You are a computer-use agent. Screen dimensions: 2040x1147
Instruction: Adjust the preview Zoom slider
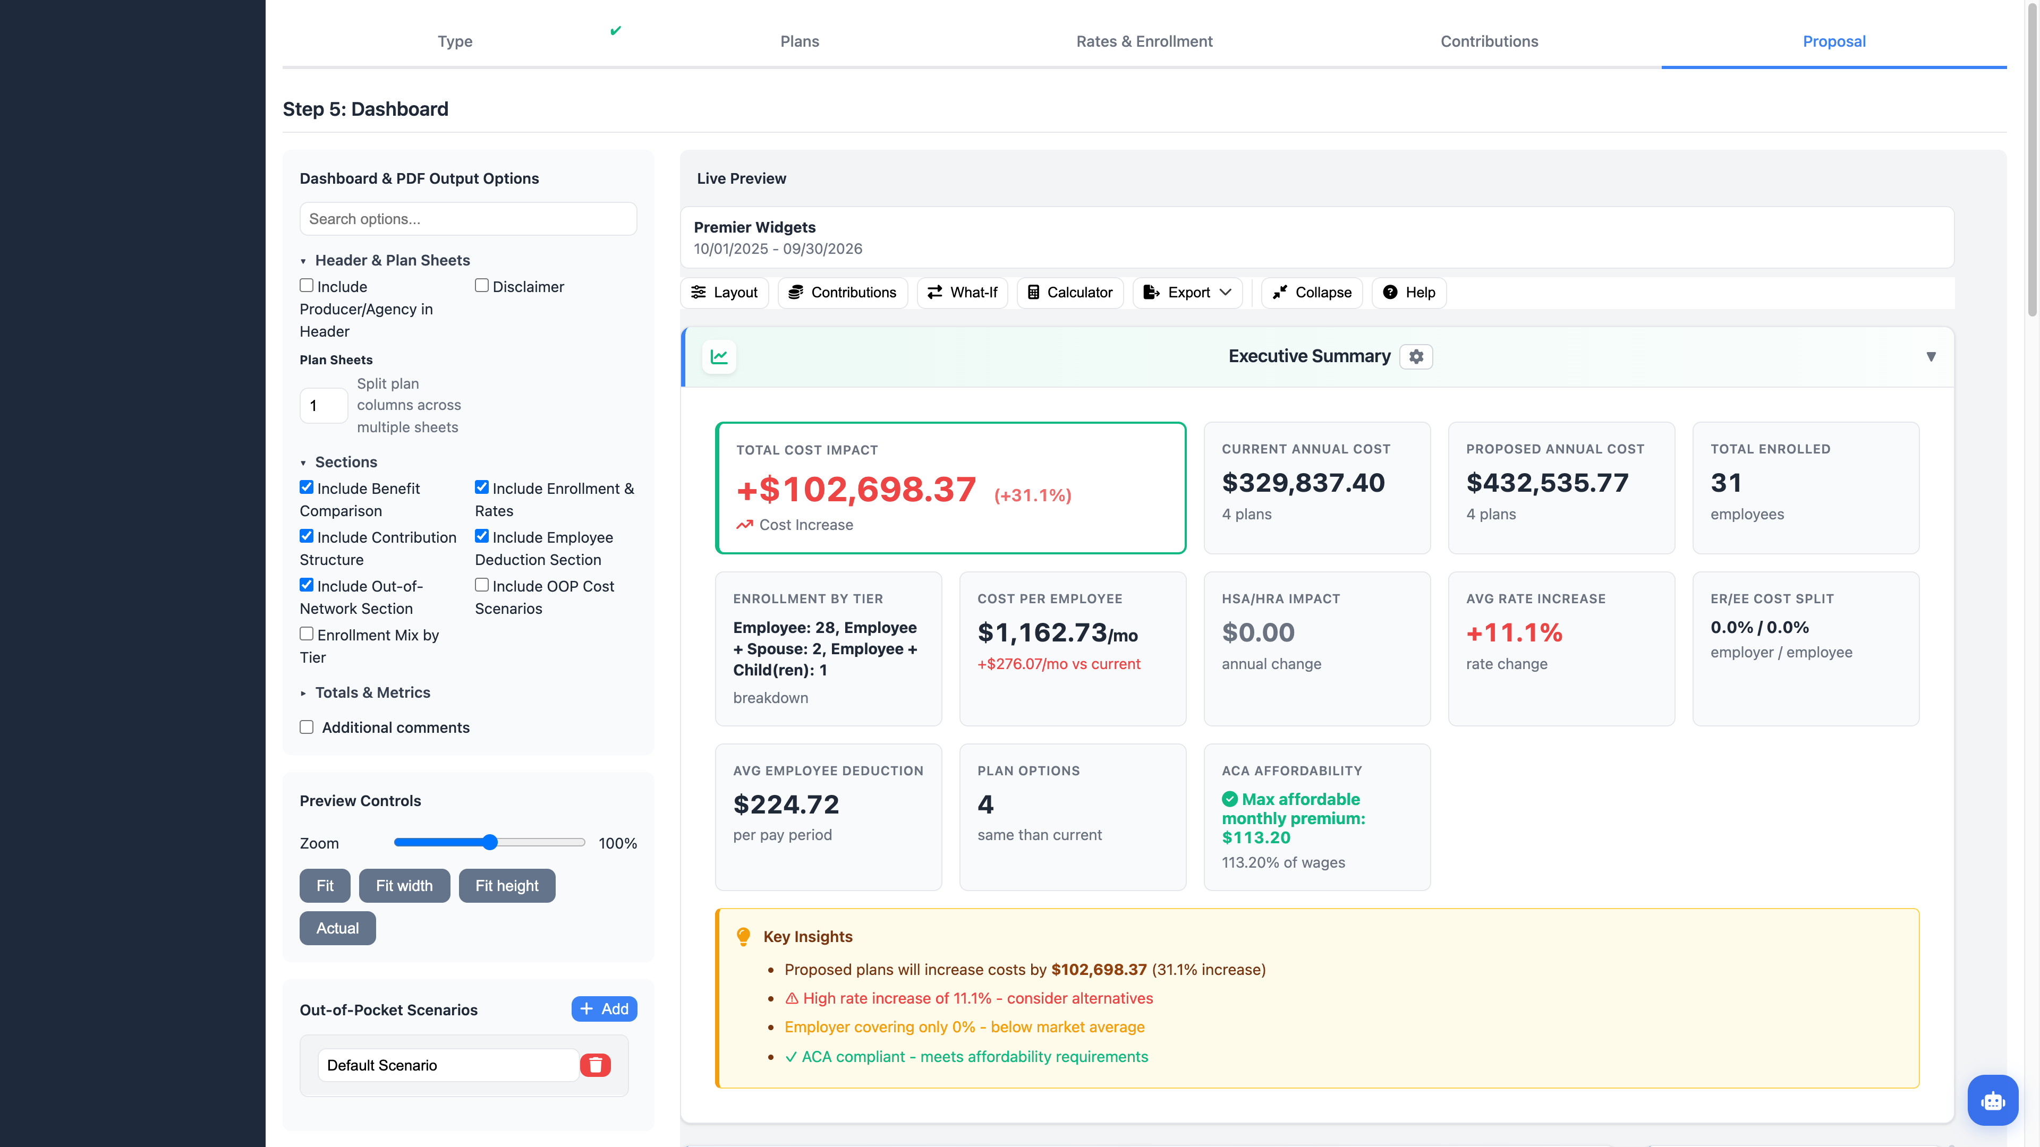coord(489,842)
